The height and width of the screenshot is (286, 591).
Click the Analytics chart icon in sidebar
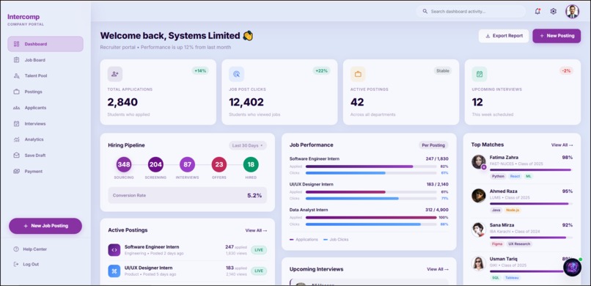pyautogui.click(x=16, y=139)
